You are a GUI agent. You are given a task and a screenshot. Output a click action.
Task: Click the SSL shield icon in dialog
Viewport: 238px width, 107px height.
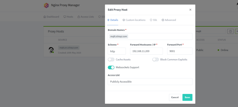click(x=151, y=20)
